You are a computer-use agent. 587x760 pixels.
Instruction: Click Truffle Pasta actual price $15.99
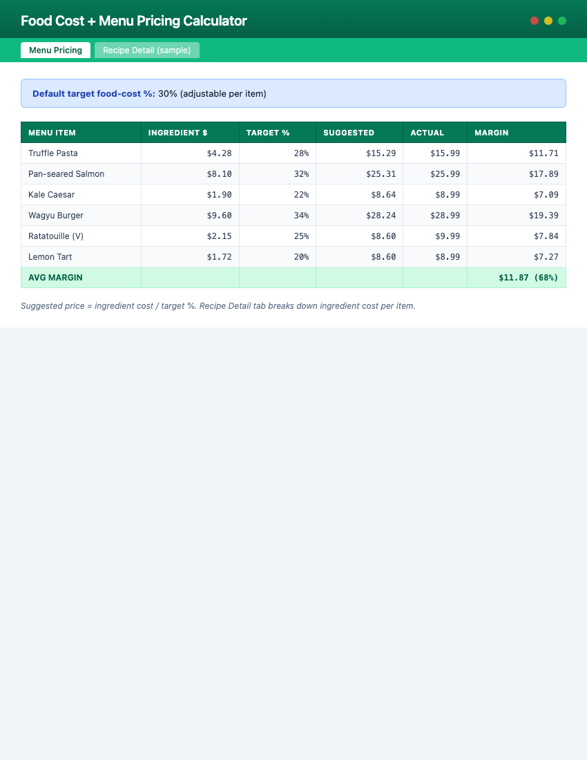pyautogui.click(x=445, y=153)
